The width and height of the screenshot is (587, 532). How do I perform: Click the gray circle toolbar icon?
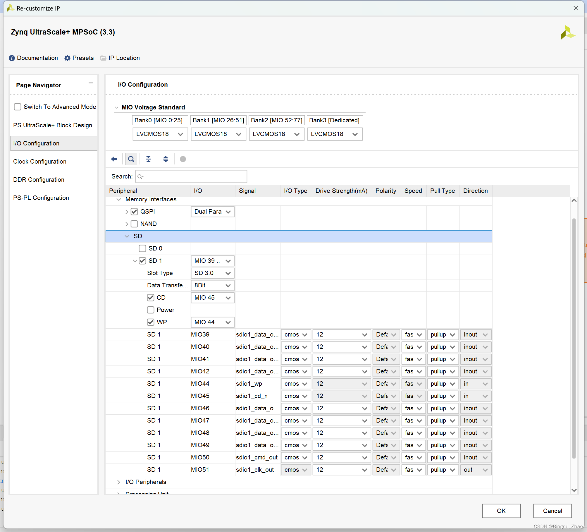click(183, 159)
